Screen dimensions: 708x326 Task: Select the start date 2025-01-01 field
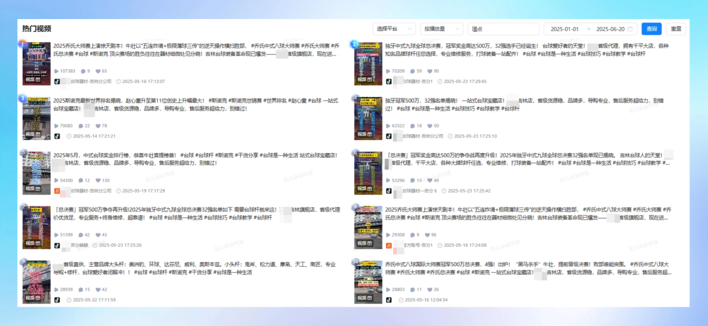[x=565, y=29]
